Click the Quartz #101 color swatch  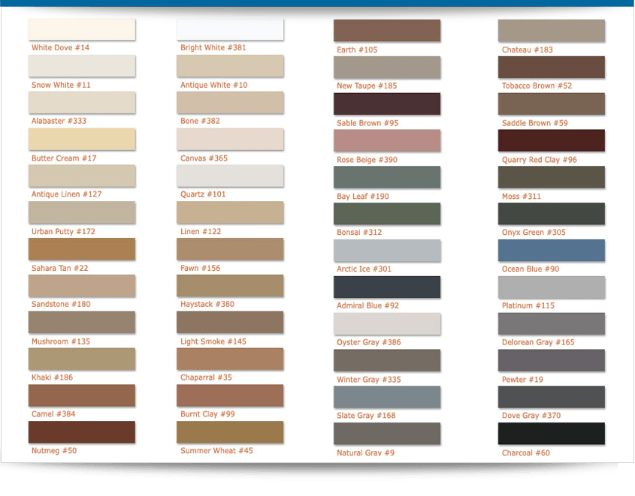(230, 176)
